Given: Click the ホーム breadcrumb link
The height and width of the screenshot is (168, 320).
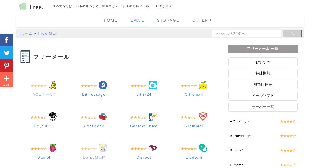Looking at the screenshot, I should [x=26, y=33].
